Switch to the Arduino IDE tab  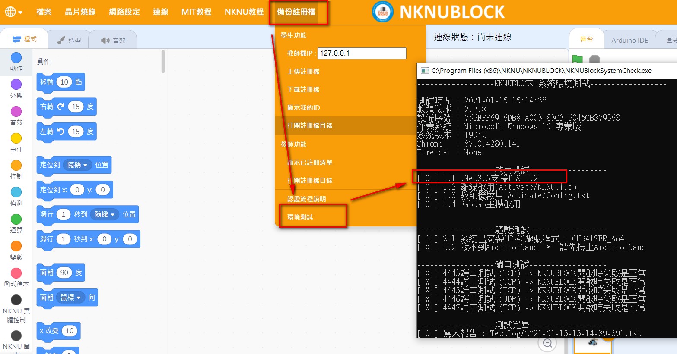pyautogui.click(x=629, y=40)
